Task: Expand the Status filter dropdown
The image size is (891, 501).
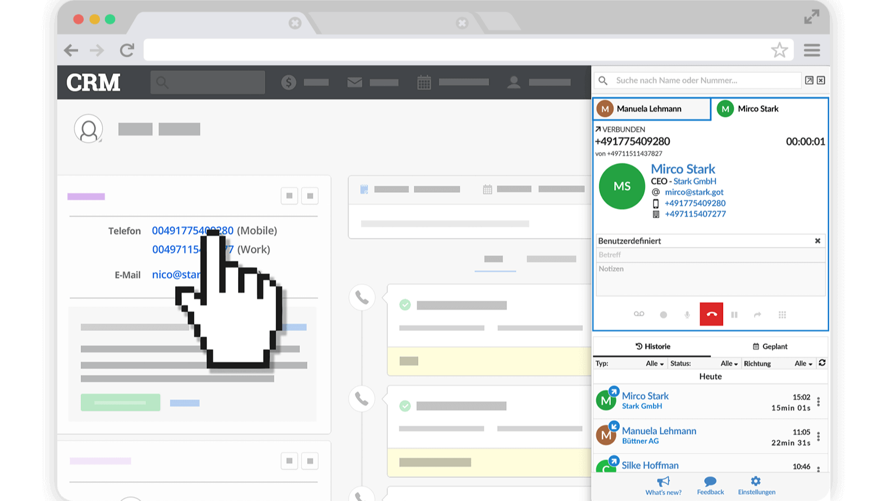Action: tap(729, 364)
